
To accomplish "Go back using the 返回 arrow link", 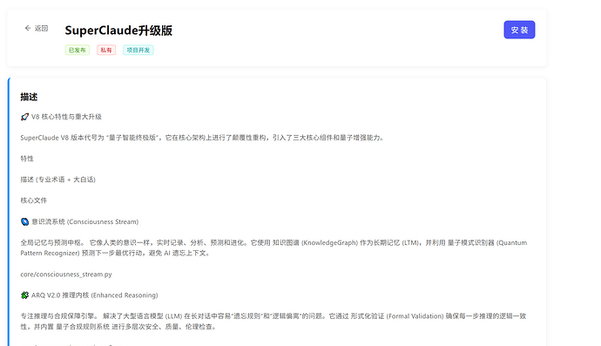I will [37, 29].
